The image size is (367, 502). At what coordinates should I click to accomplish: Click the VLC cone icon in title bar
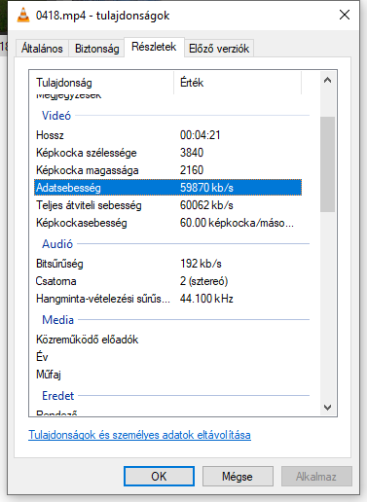(x=23, y=16)
